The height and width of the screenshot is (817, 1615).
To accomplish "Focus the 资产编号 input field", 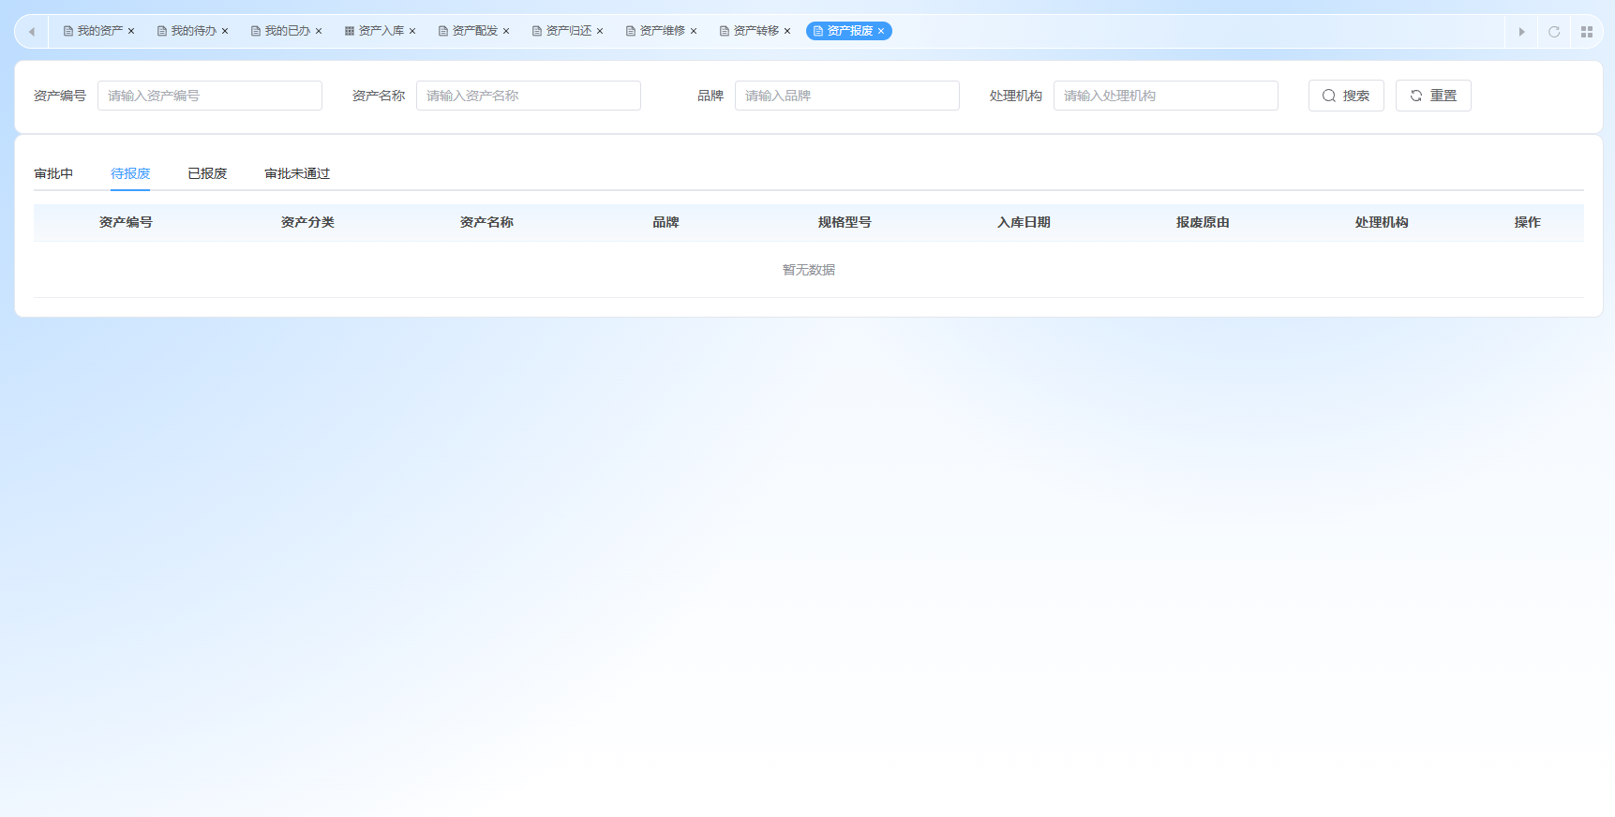I will 210,96.
